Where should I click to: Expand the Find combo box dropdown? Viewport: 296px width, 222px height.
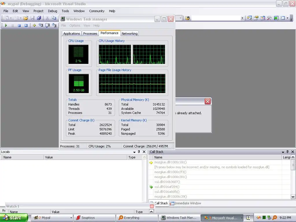242,18
